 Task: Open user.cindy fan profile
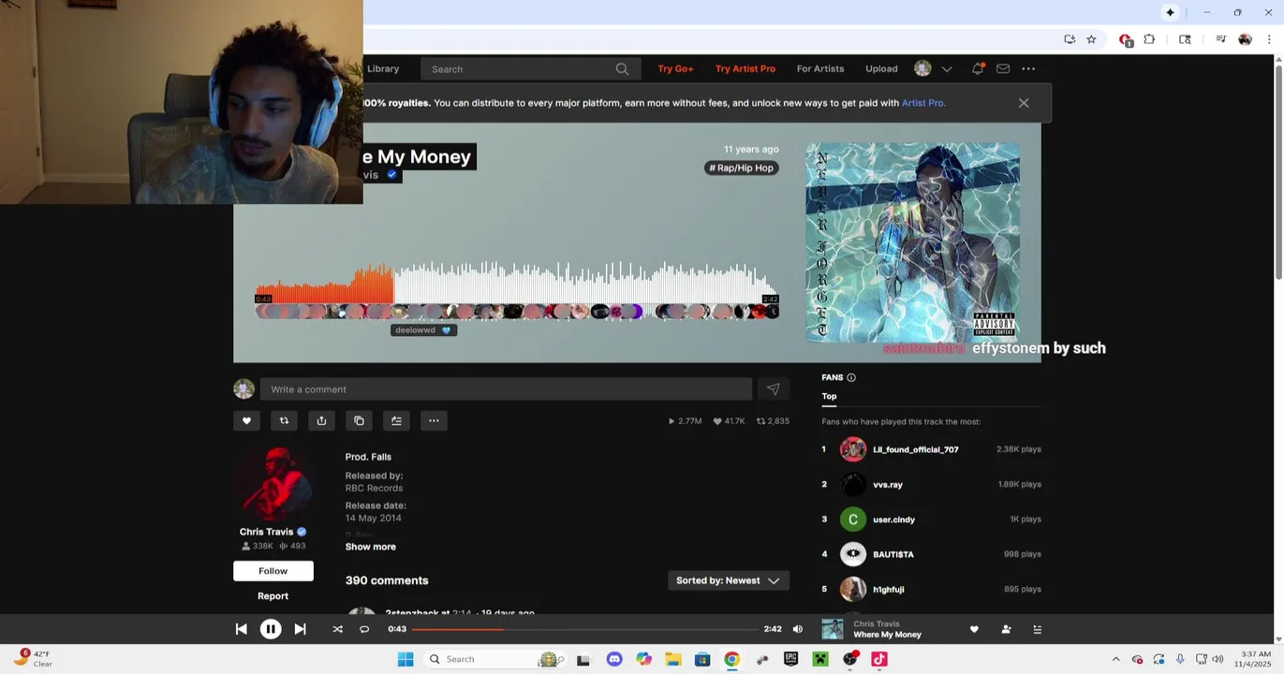[x=893, y=520]
